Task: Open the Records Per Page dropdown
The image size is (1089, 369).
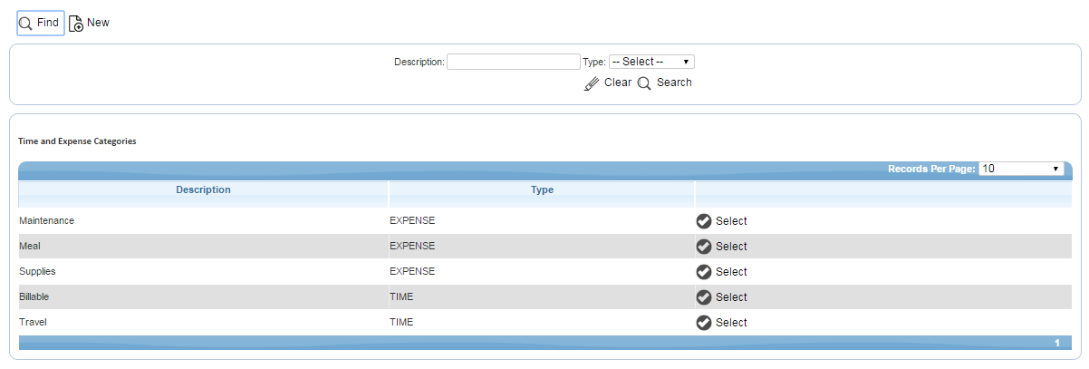Action: [x=1021, y=169]
